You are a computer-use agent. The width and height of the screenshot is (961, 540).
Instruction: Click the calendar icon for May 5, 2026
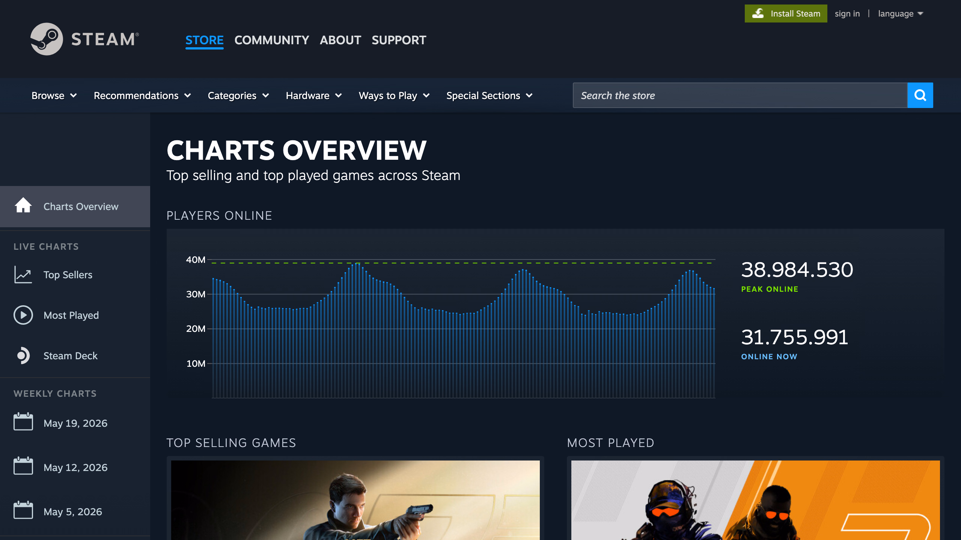point(23,510)
